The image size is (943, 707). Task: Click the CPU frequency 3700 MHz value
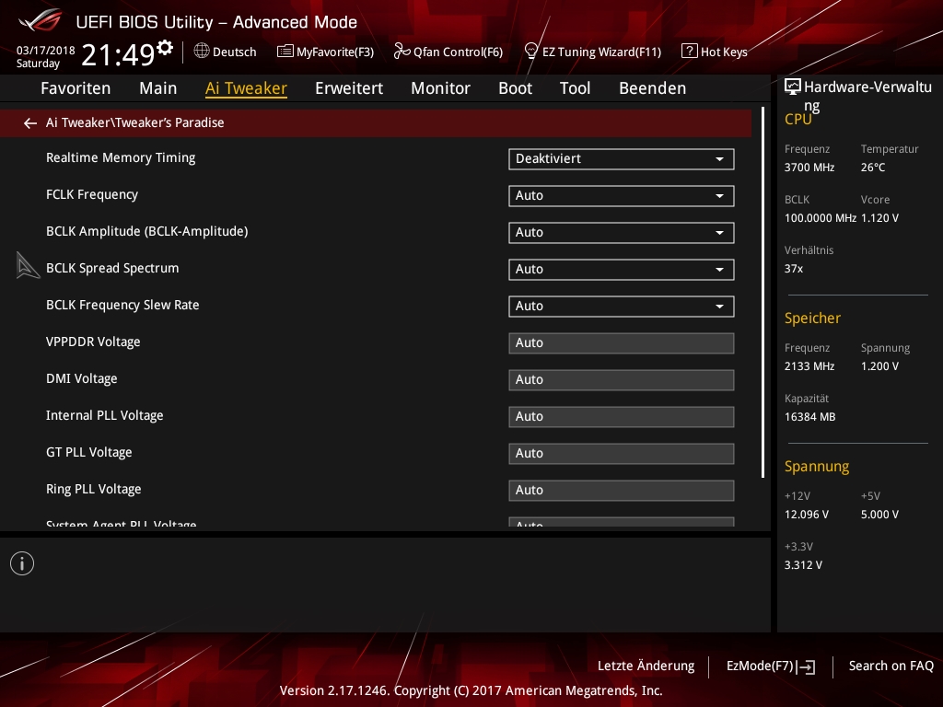809,168
